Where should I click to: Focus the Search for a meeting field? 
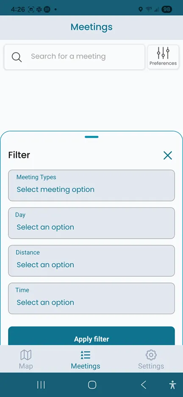[75, 57]
